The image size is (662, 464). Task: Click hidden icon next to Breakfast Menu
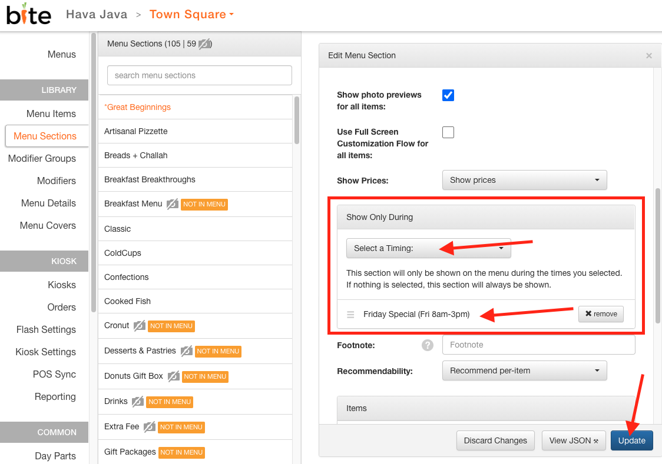click(x=172, y=204)
